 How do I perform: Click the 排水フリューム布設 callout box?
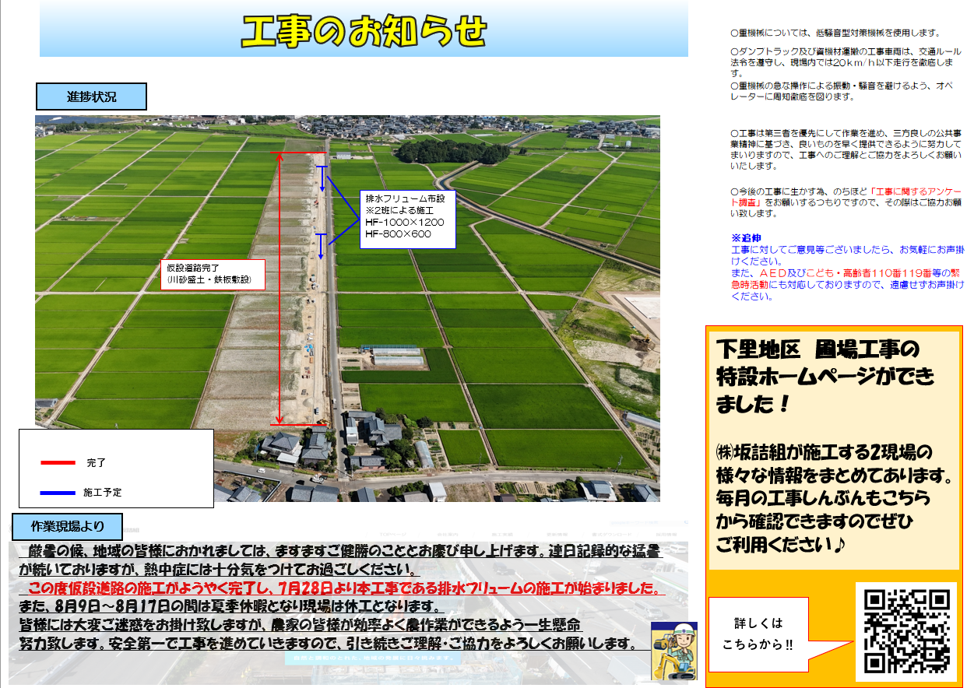tap(406, 218)
